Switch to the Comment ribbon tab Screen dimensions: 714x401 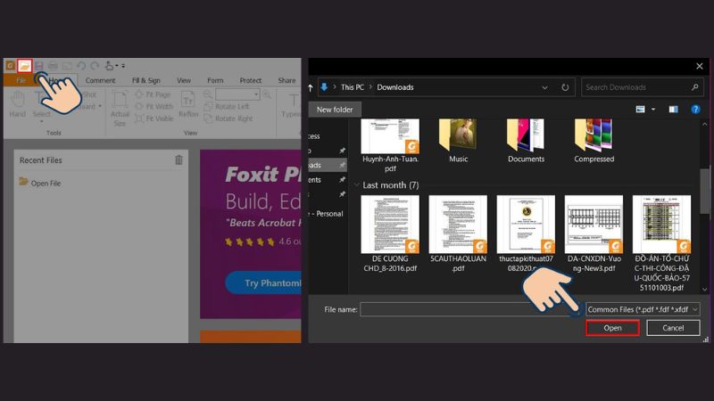click(x=100, y=80)
